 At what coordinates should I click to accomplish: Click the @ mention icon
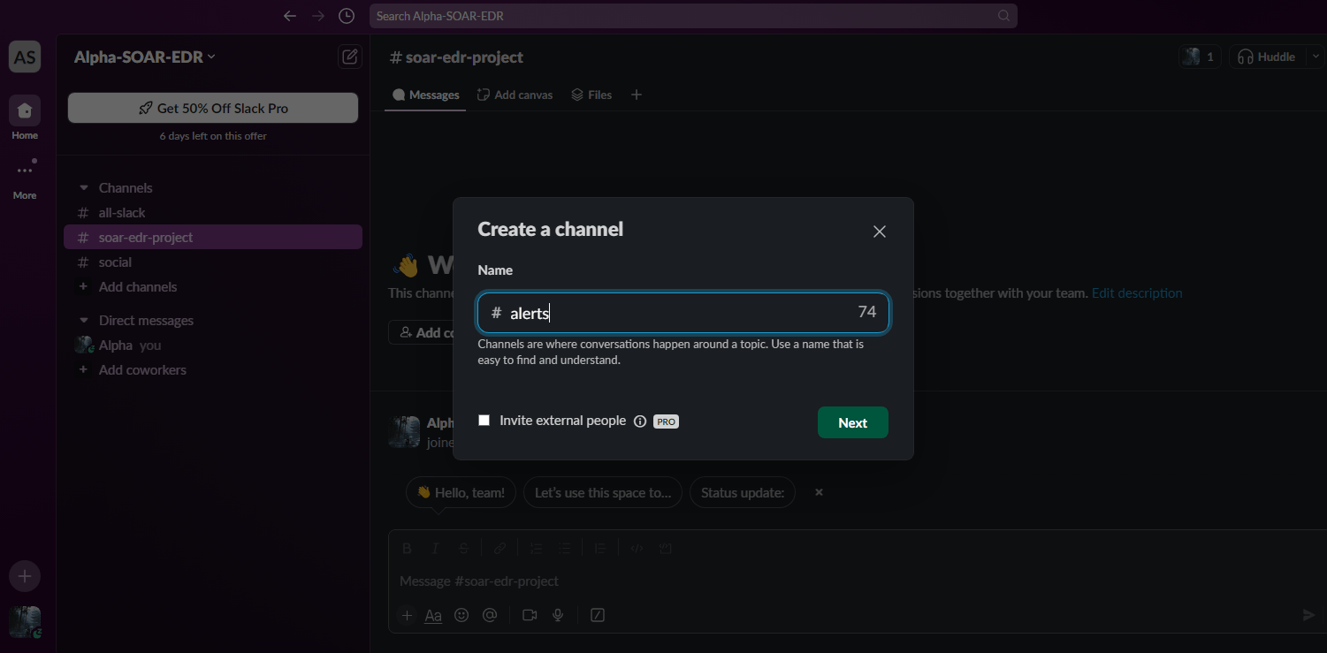[490, 616]
